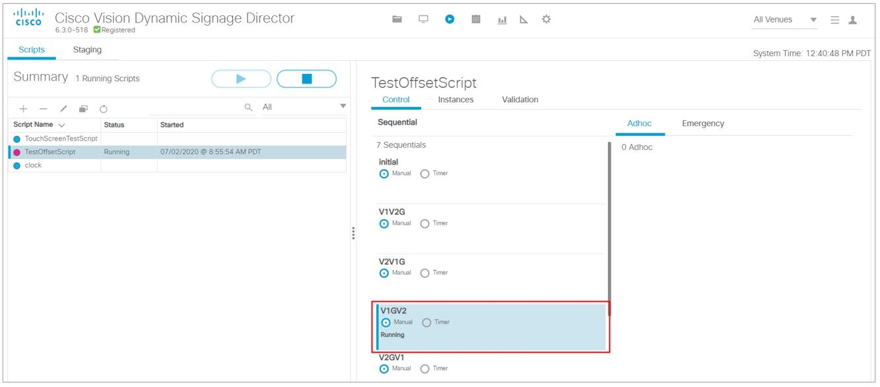Select Manual for V2V1G state
The height and width of the screenshot is (387, 880).
[x=384, y=273]
